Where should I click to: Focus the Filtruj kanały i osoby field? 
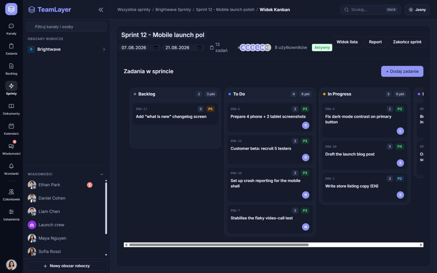66,27
